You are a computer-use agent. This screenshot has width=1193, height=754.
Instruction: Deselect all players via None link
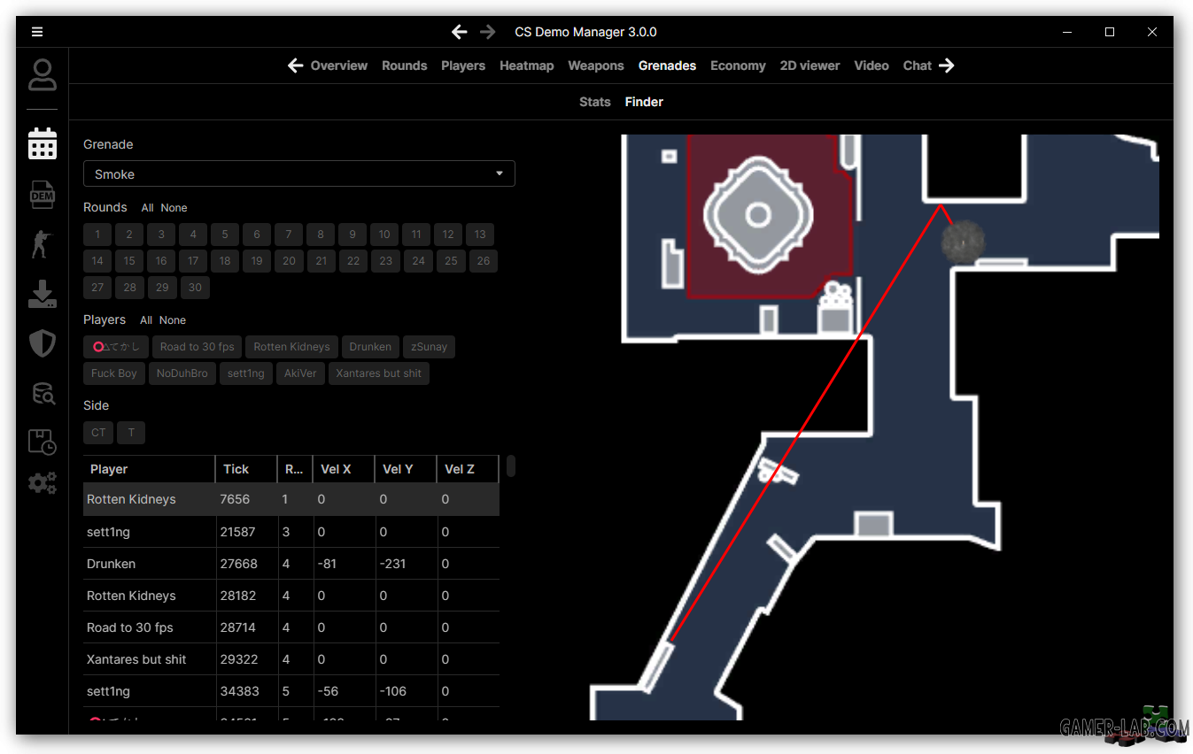[x=173, y=320]
